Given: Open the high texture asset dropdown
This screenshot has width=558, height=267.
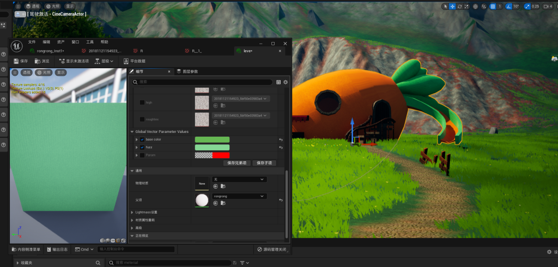Looking at the screenshot, I should point(241,99).
